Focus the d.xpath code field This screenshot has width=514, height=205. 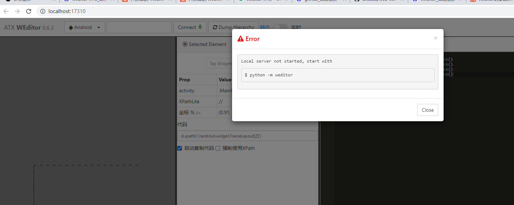247,136
